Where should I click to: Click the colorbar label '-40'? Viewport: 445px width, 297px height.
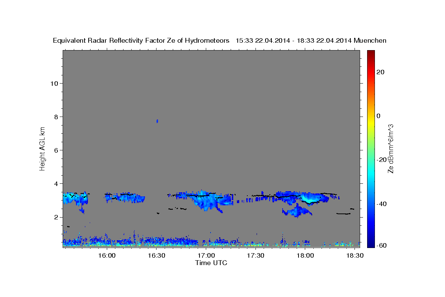382,203
